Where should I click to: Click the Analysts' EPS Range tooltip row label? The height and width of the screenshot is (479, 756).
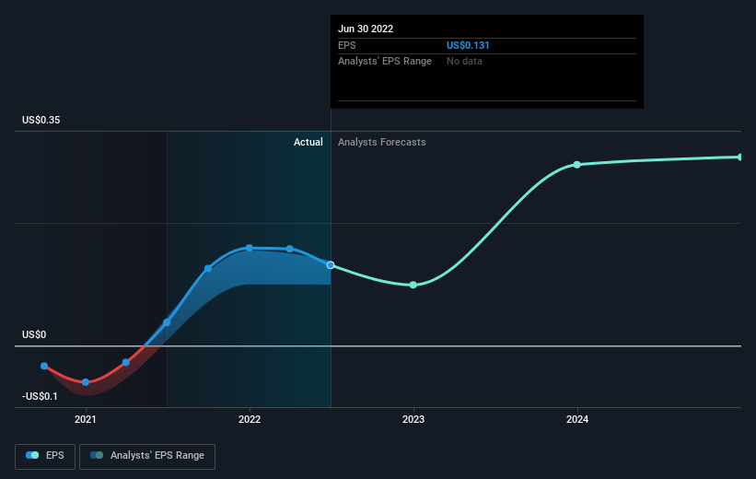coord(385,62)
